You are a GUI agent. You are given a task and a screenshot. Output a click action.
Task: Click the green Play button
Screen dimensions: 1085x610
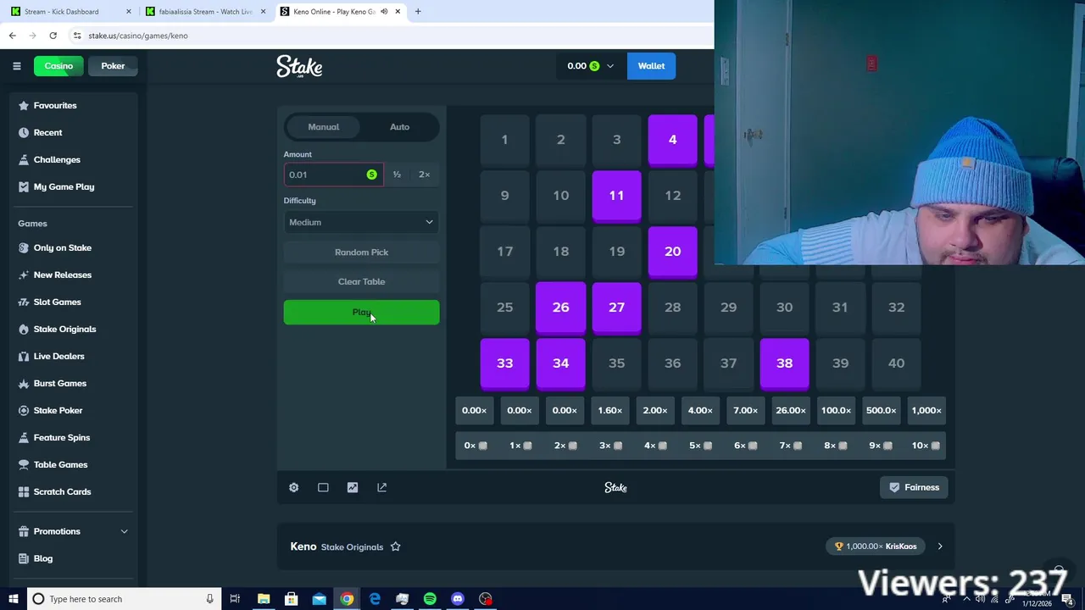click(x=361, y=313)
